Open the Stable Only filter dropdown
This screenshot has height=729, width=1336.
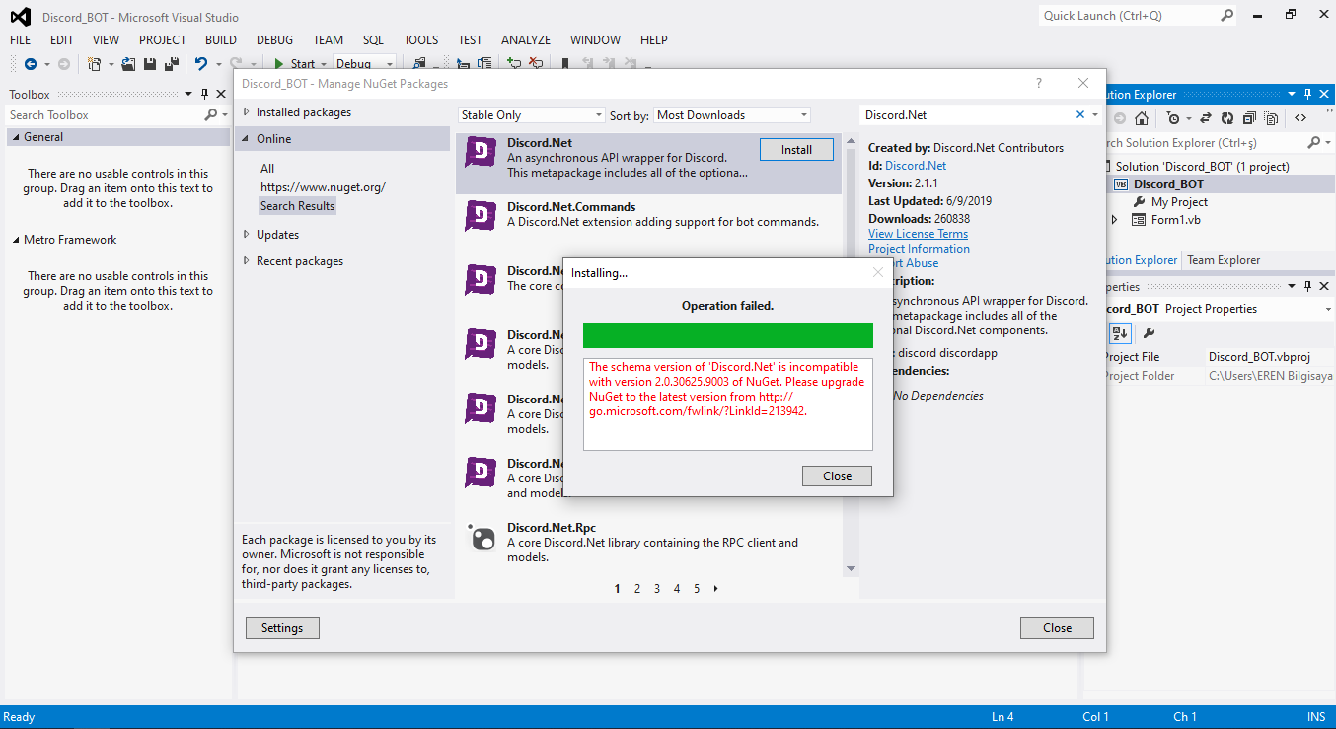pyautogui.click(x=532, y=115)
